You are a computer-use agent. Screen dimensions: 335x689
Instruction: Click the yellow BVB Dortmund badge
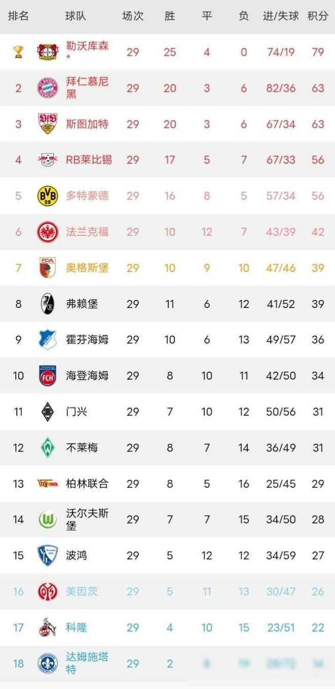point(48,196)
